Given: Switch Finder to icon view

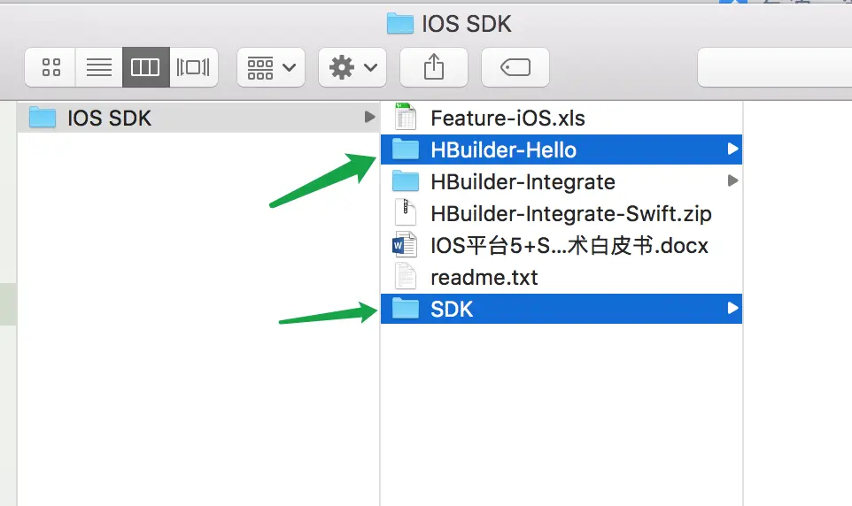Looking at the screenshot, I should (x=50, y=67).
